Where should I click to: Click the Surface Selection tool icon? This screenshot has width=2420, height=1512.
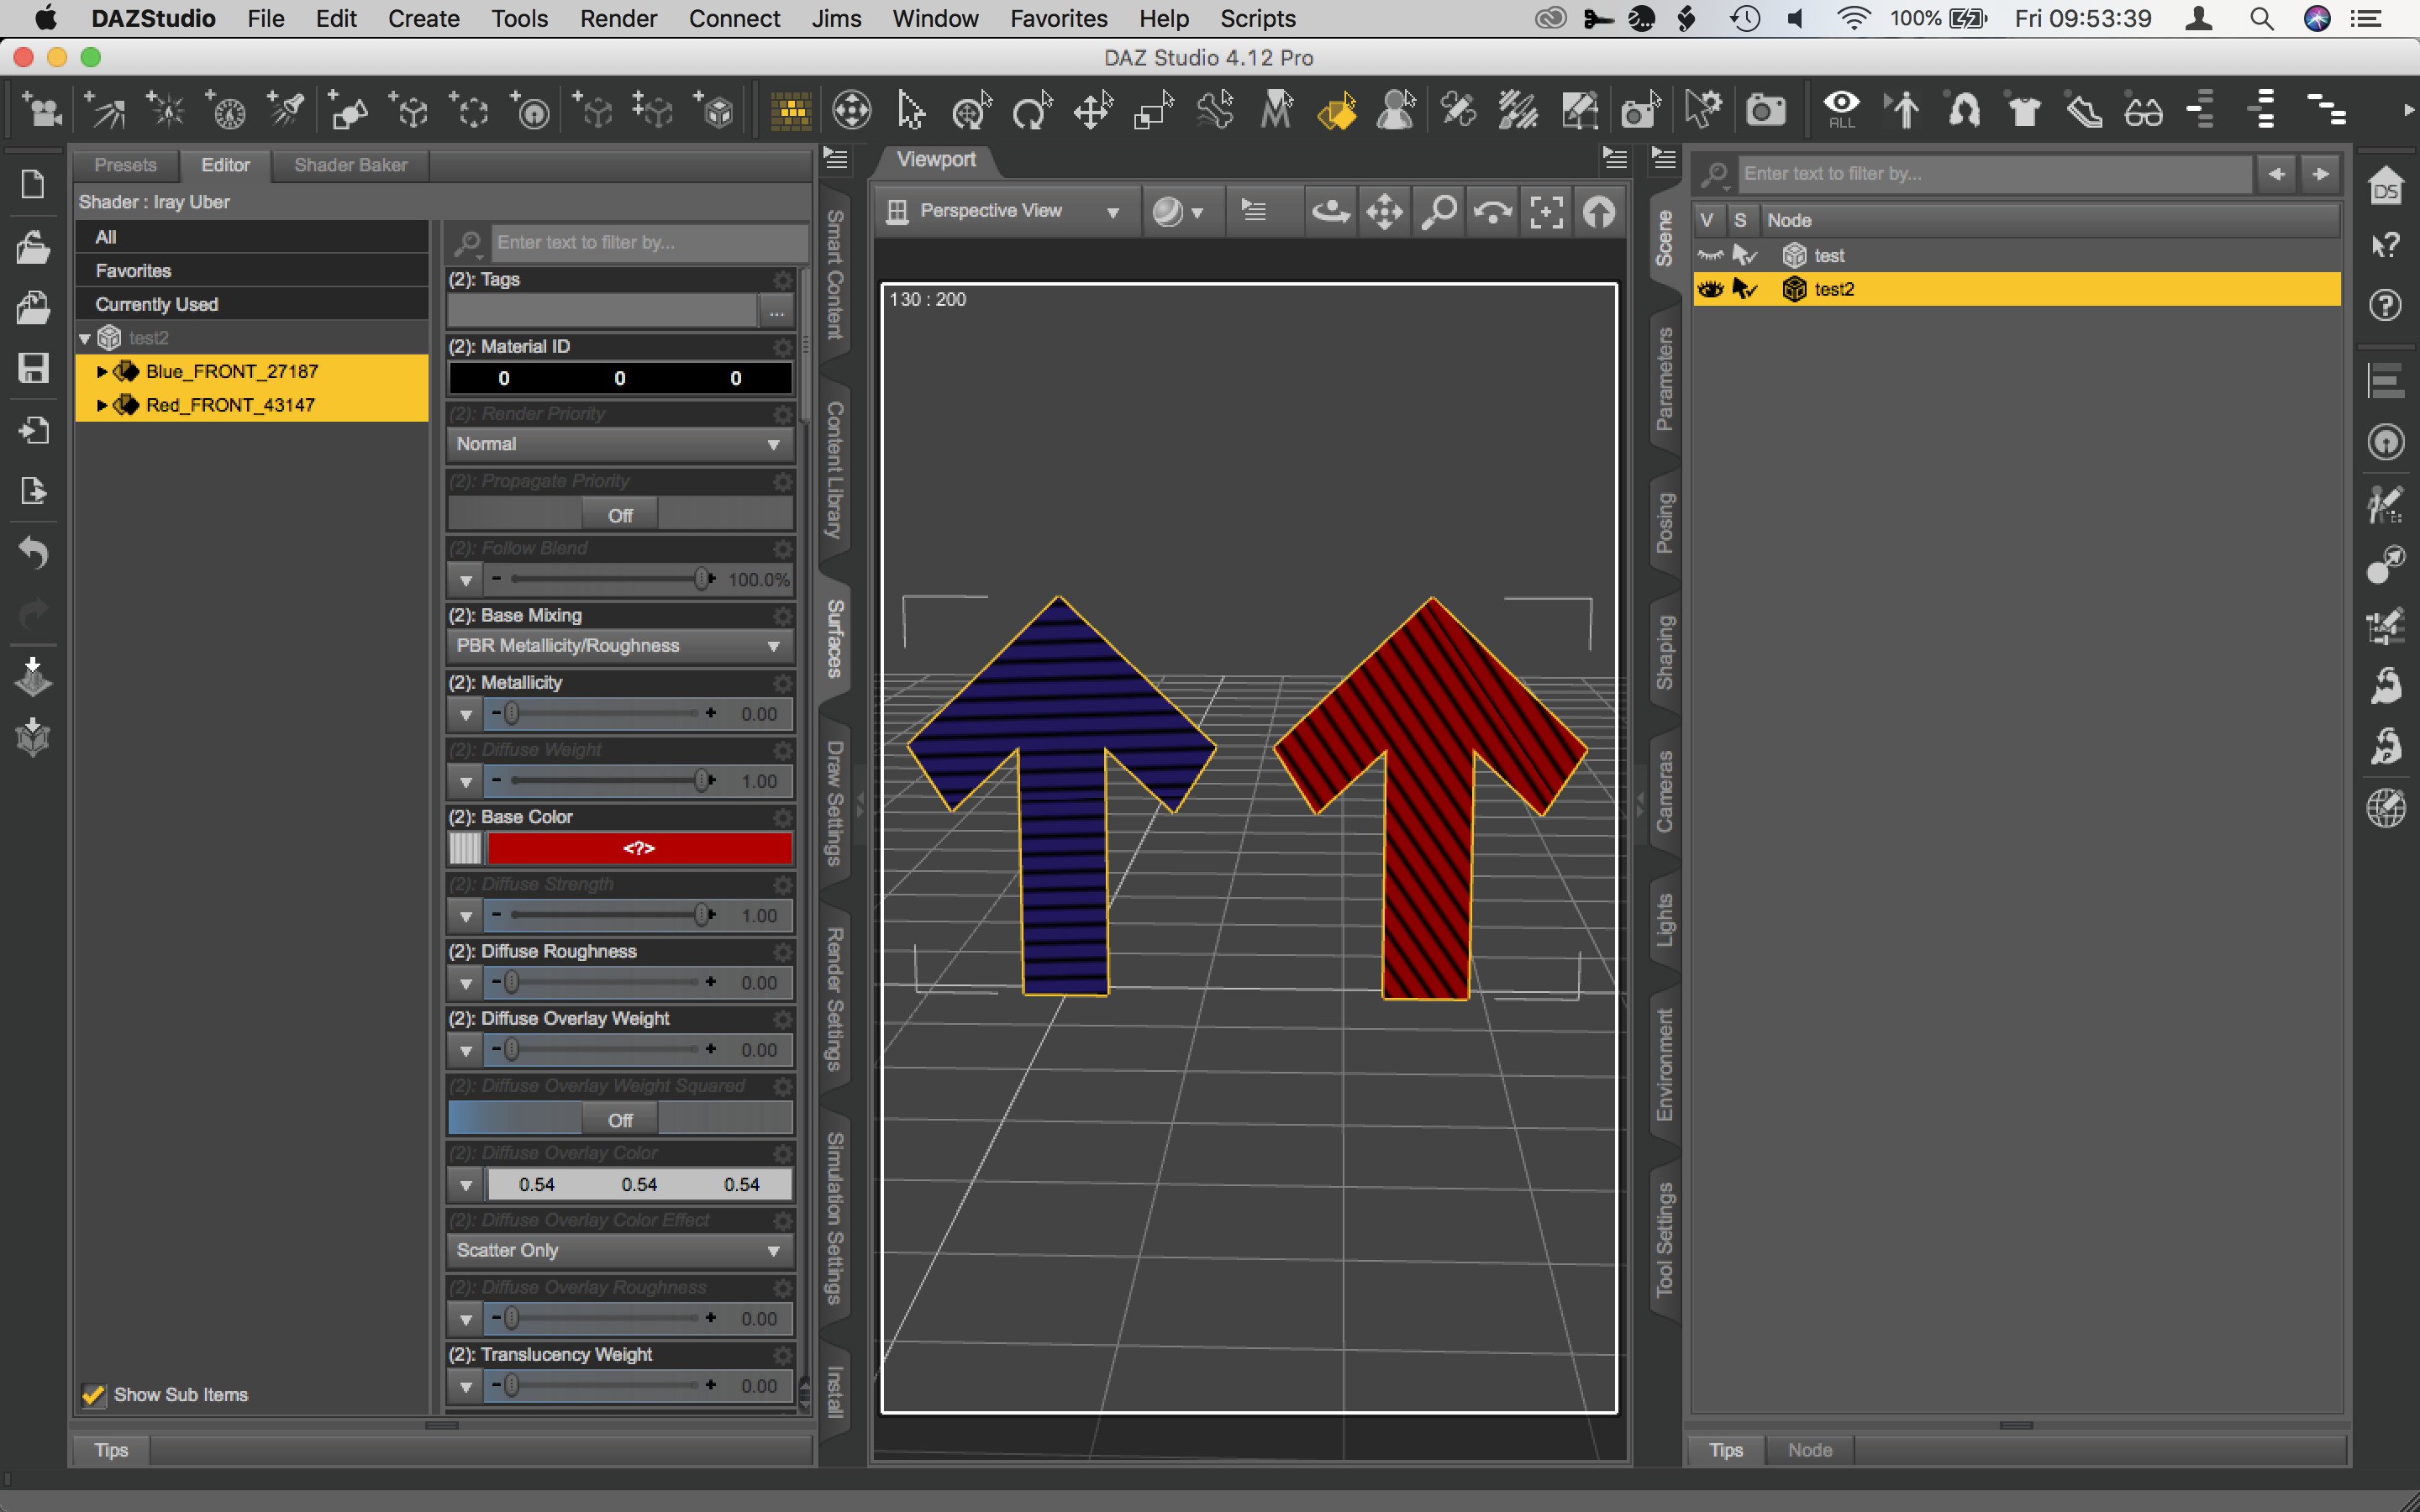pyautogui.click(x=1336, y=110)
